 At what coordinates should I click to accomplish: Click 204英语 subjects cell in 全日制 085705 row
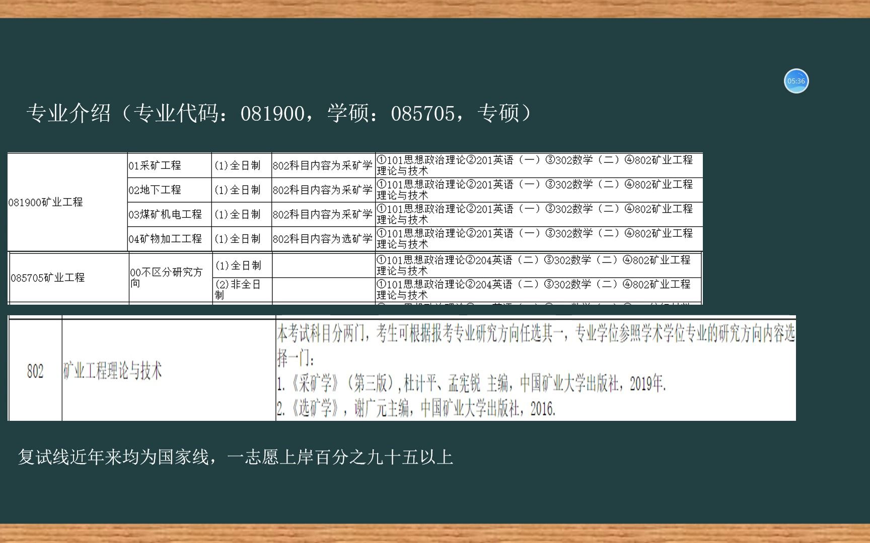538,265
